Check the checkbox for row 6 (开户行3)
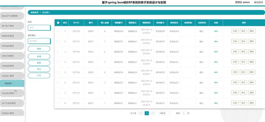 click(x=58, y=83)
